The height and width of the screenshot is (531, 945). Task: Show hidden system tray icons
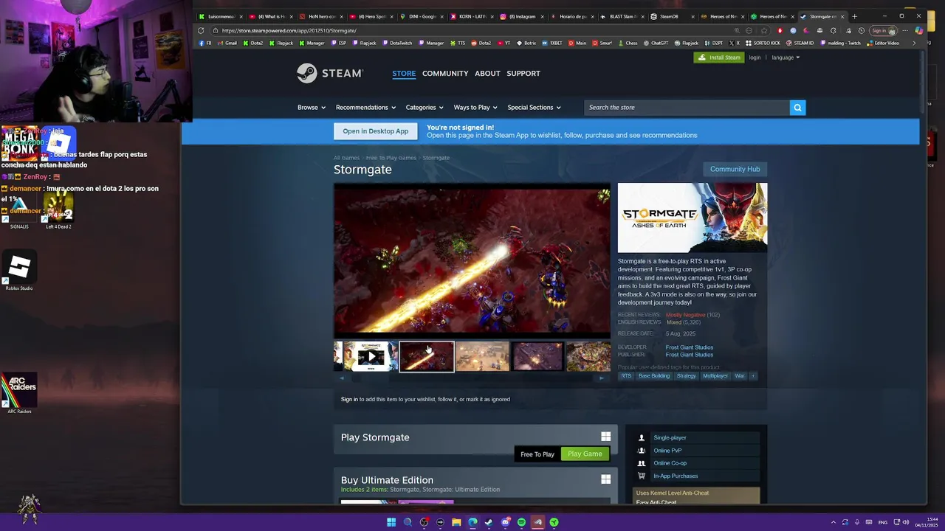834,522
